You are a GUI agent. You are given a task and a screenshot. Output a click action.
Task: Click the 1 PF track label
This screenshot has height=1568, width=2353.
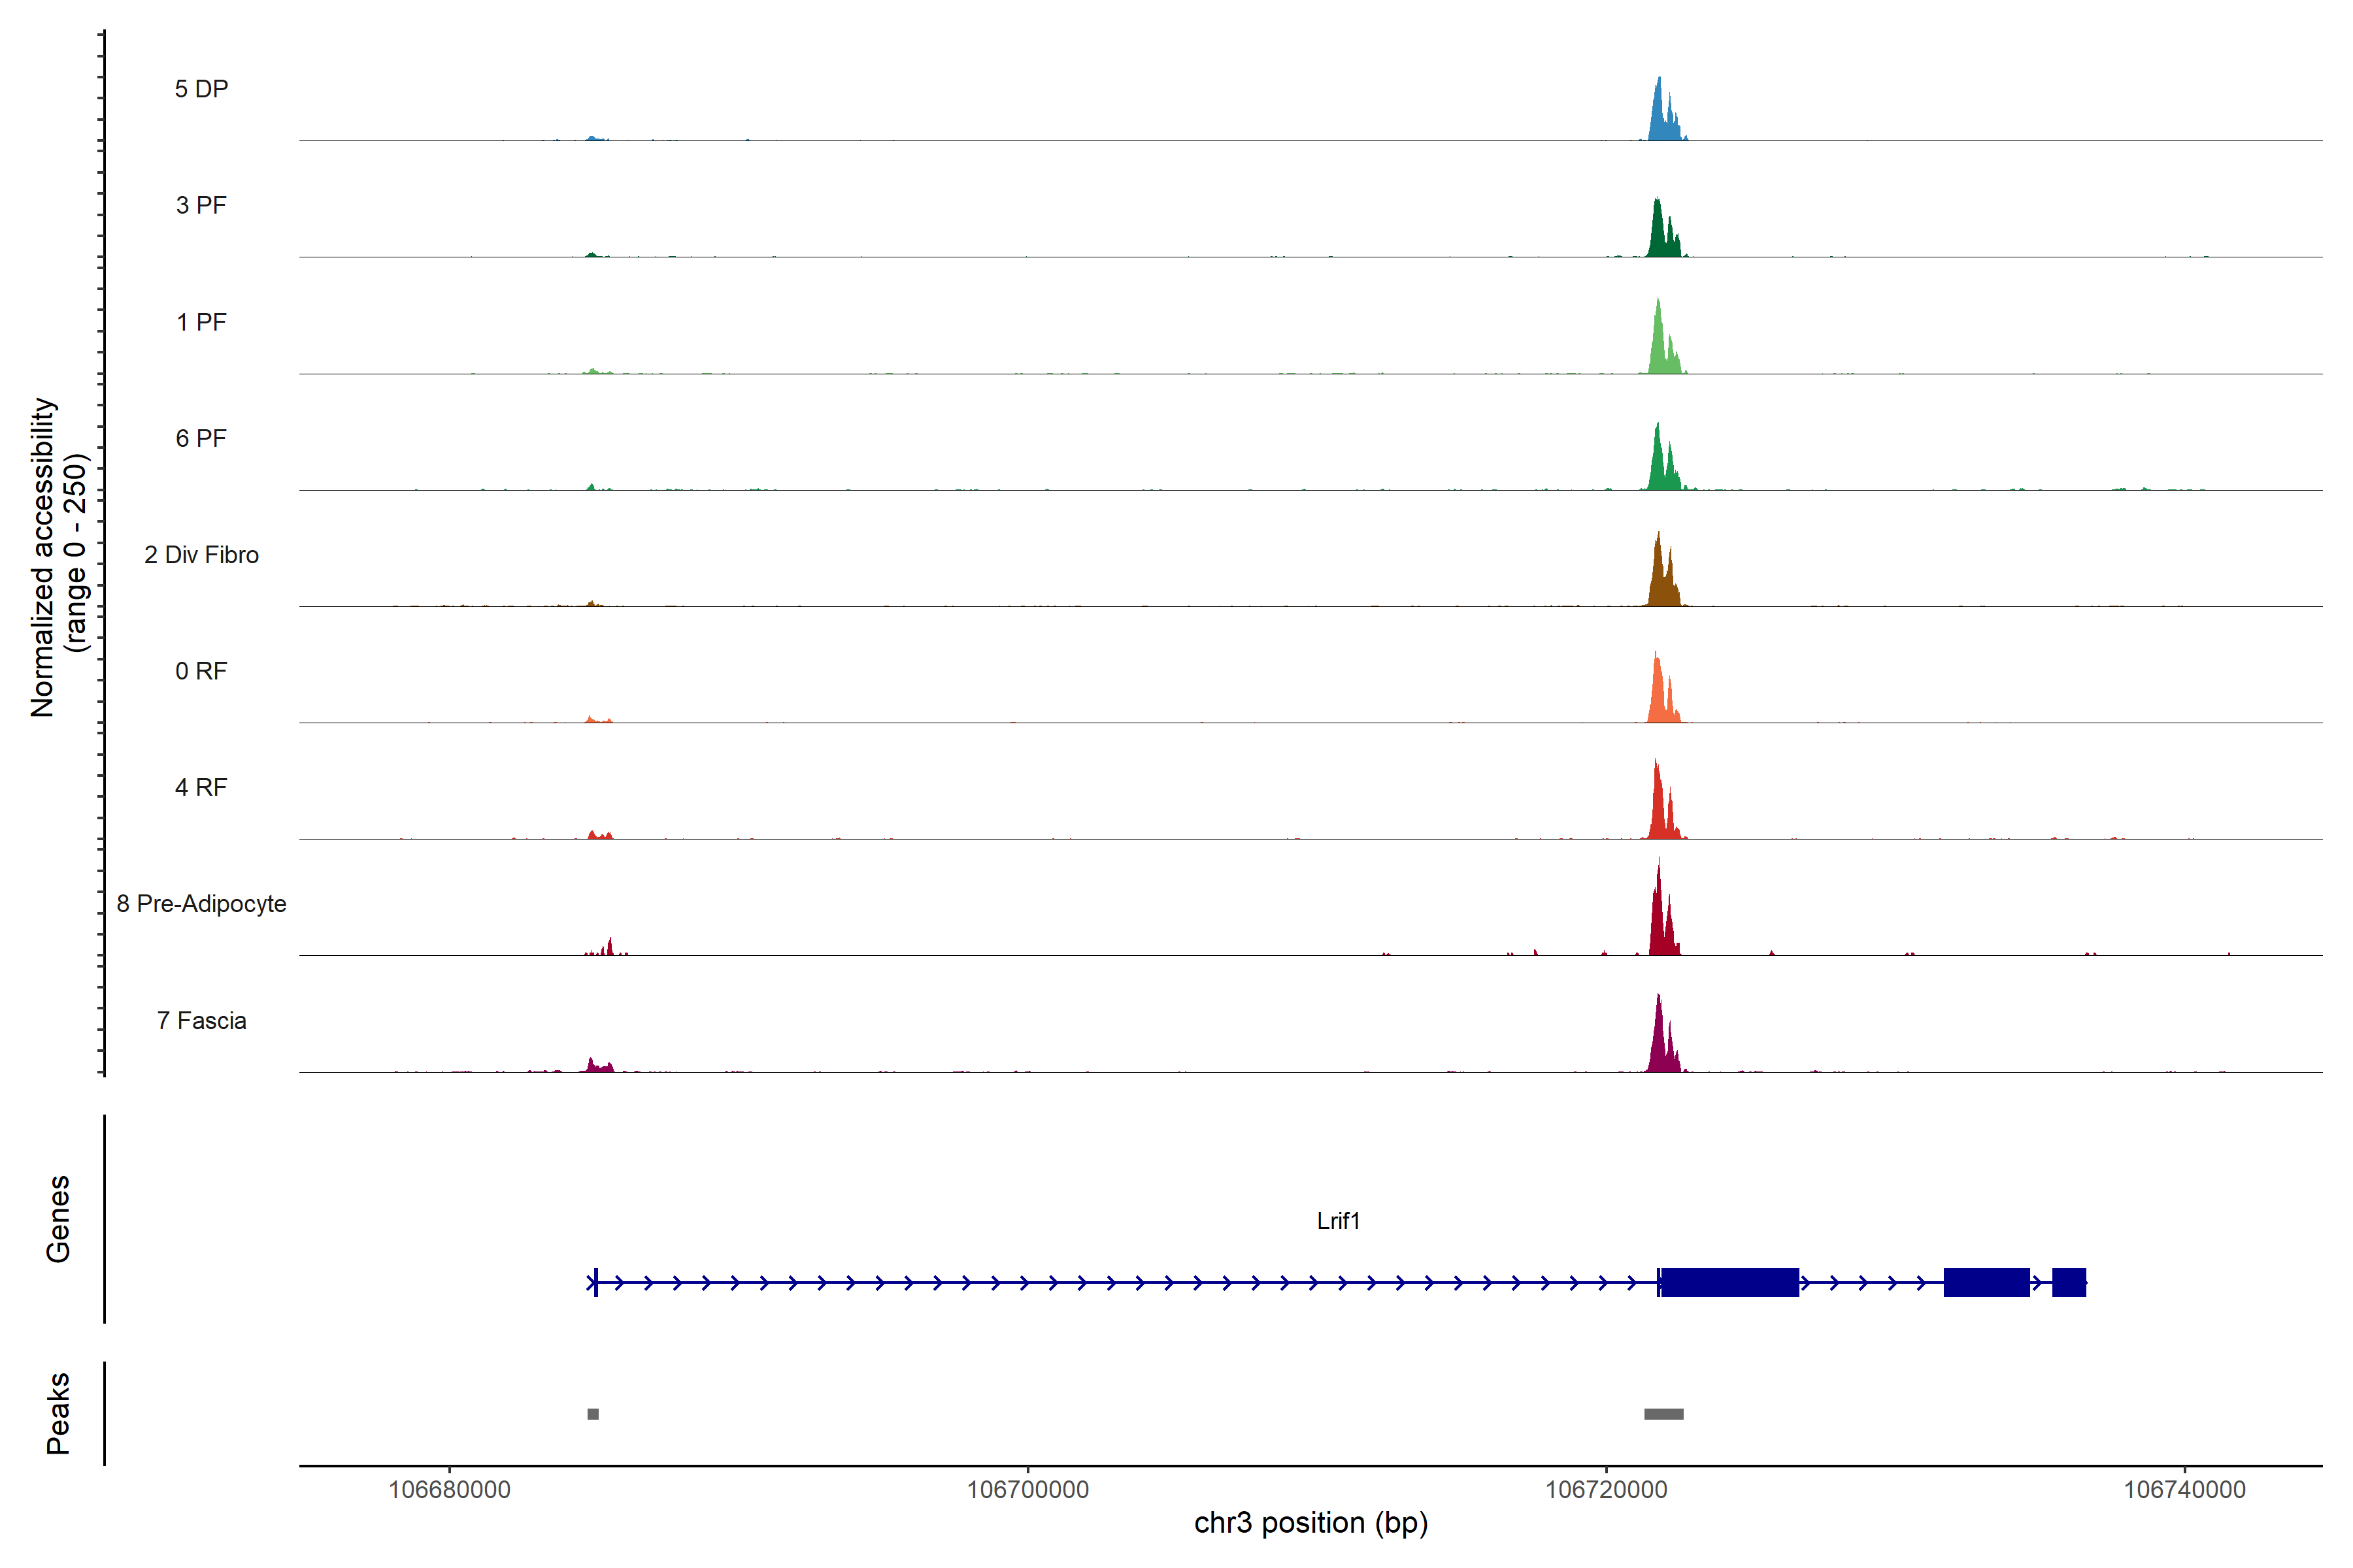coord(201,322)
